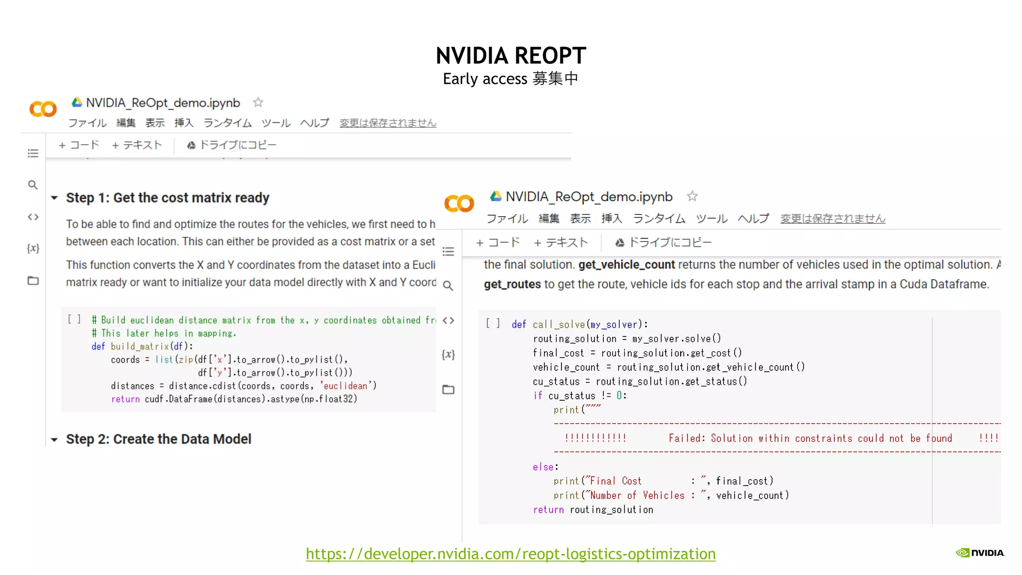The width and height of the screenshot is (1022, 575).
Task: Click ドライブにコピー in left notebook
Action: point(231,145)
